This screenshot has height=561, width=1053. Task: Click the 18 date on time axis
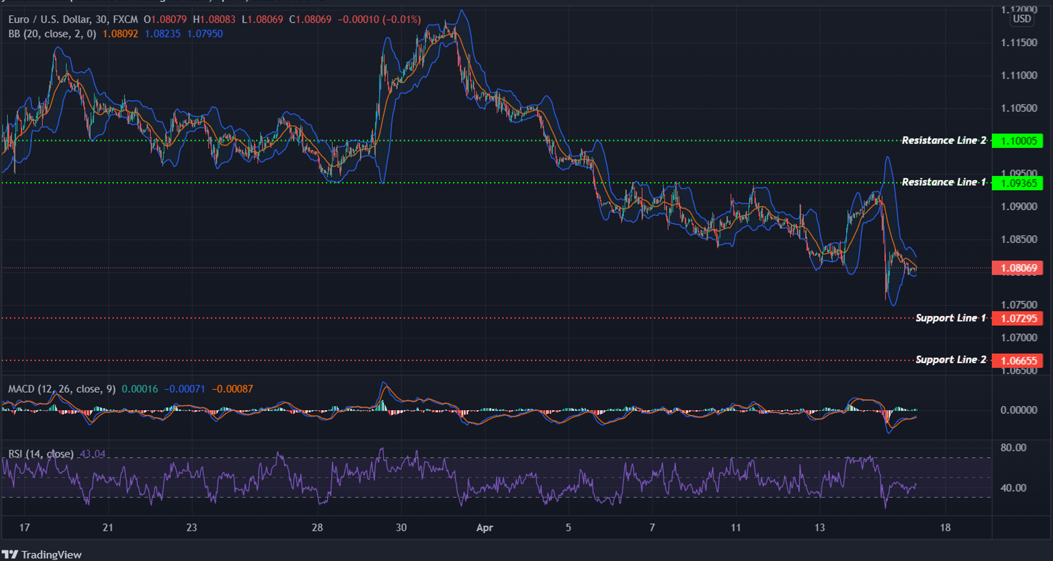945,528
